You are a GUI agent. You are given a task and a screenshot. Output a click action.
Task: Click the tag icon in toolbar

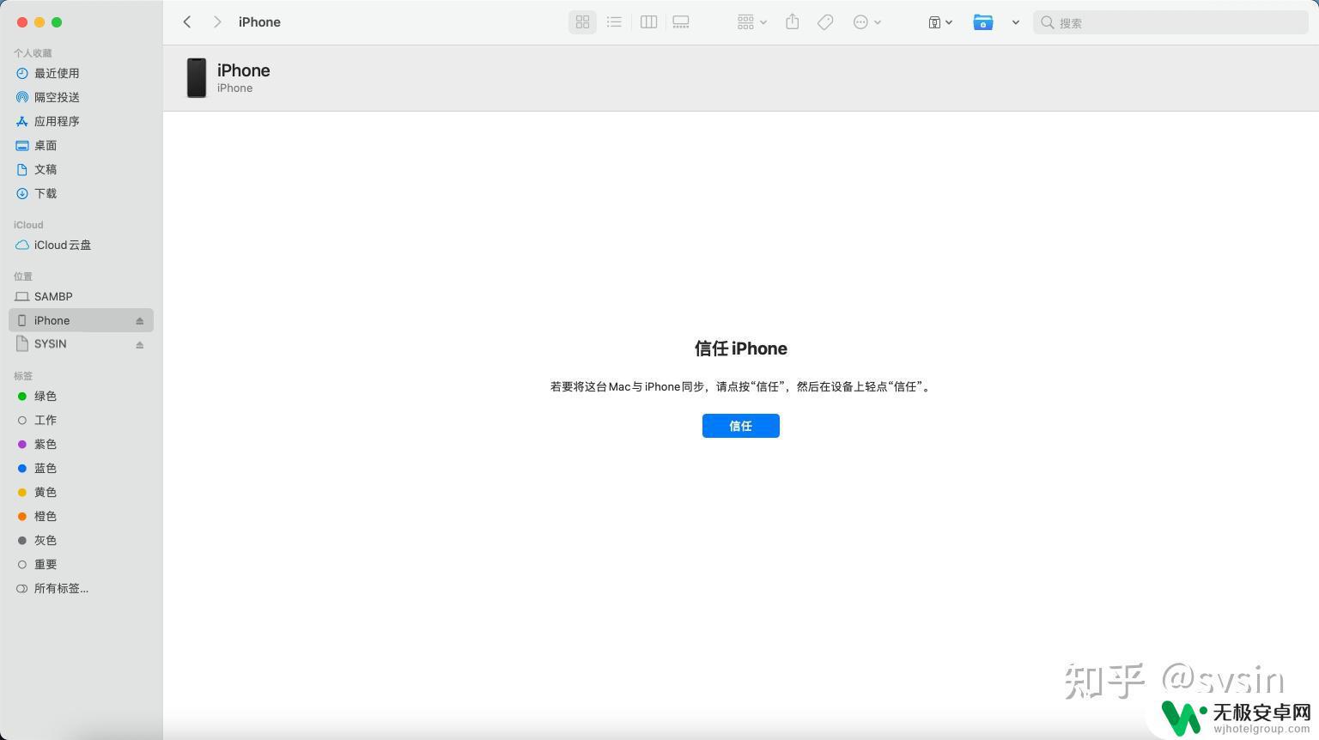[825, 22]
